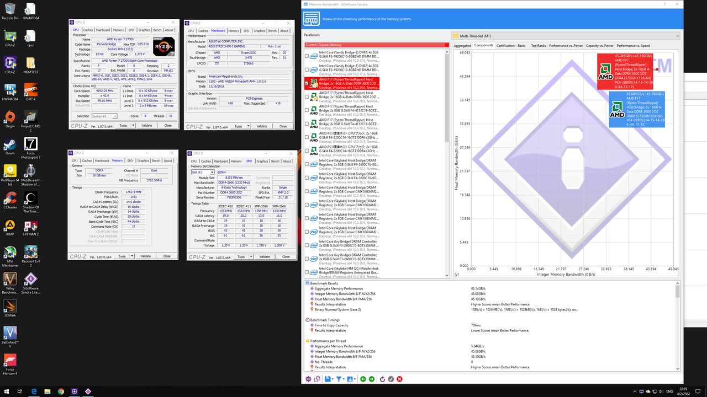Click the blue funnel filter icon

click(x=339, y=379)
